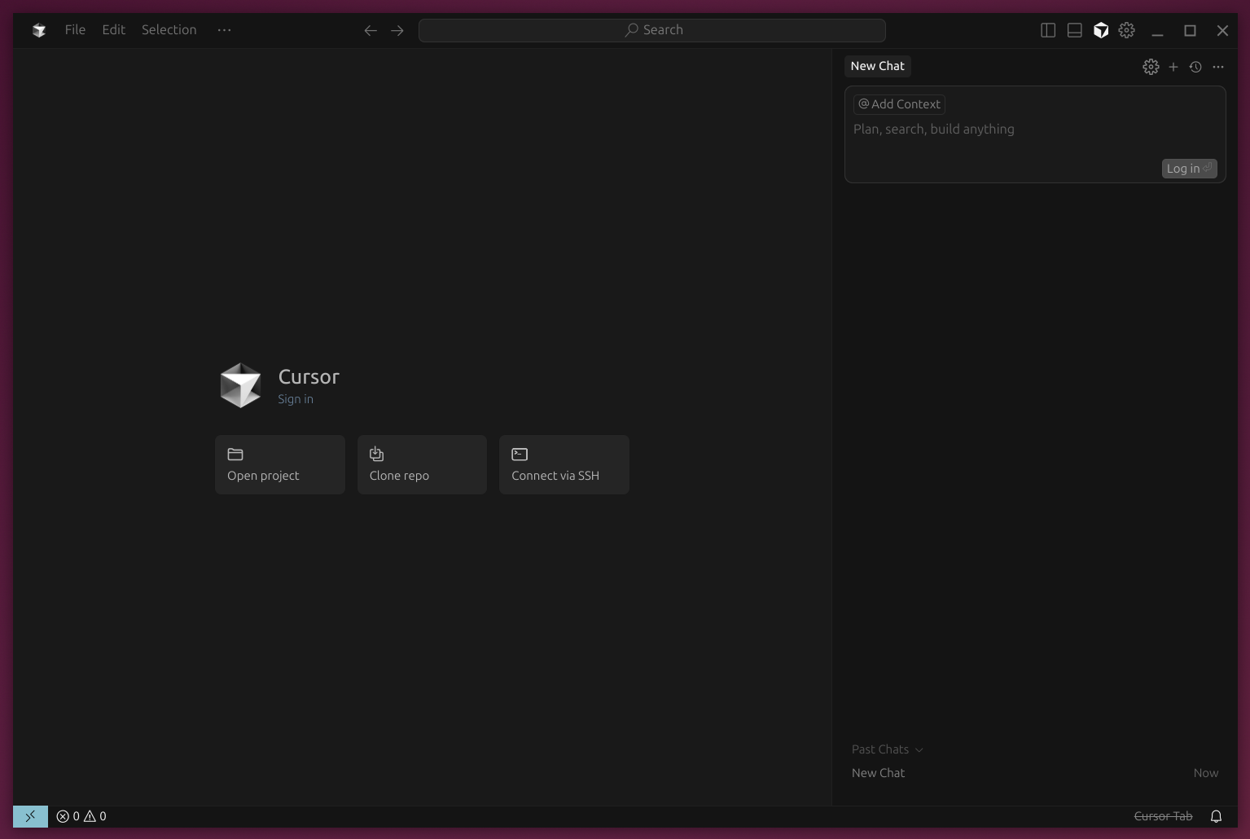This screenshot has width=1250, height=839.
Task: Open the Selection menu
Action: click(x=169, y=30)
